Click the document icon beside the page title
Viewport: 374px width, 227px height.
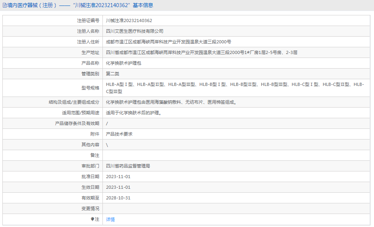5,5
